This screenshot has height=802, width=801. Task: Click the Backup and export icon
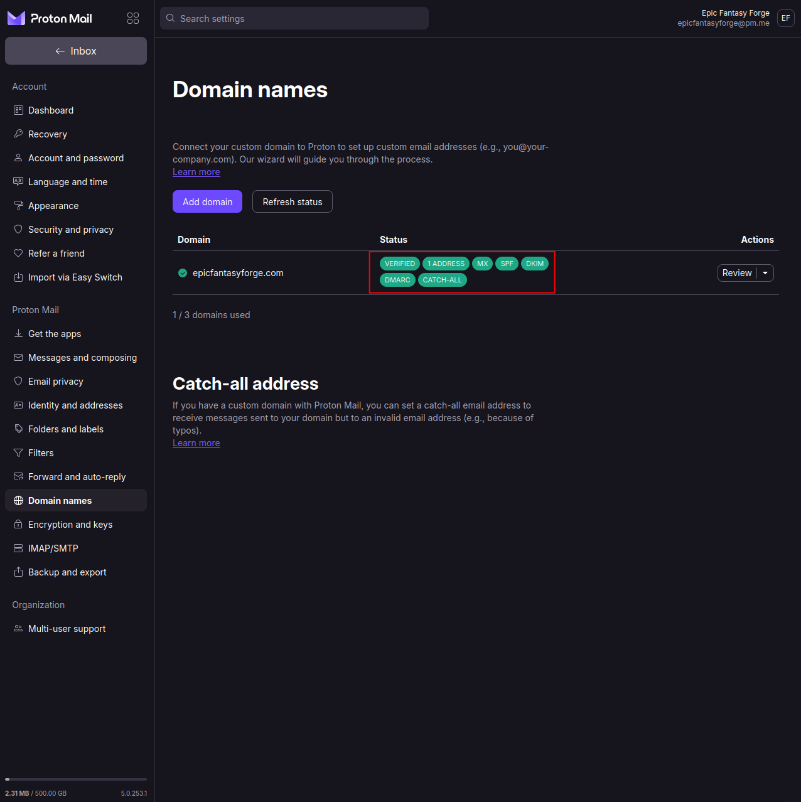coord(18,572)
